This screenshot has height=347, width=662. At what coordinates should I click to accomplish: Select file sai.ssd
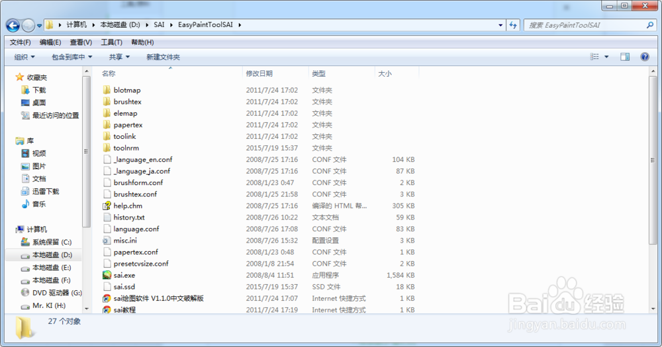(x=124, y=287)
